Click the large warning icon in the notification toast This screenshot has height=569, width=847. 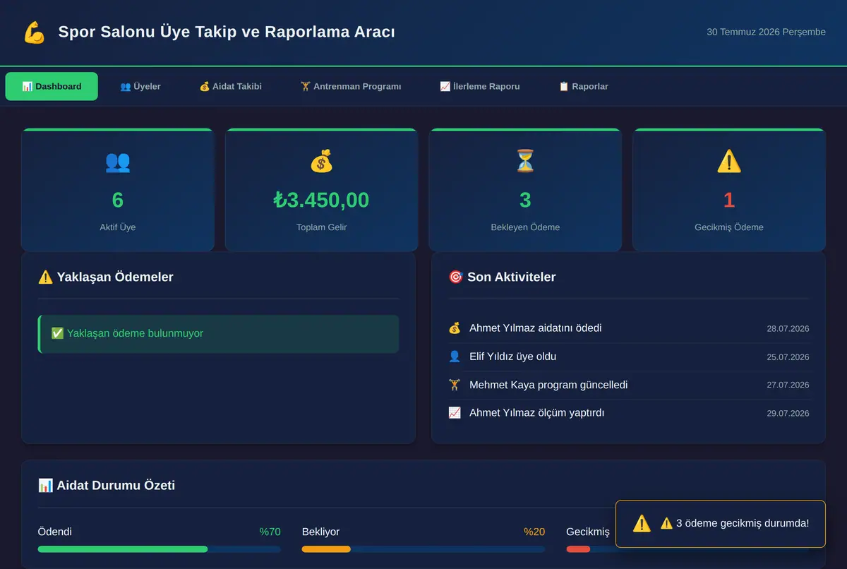click(642, 523)
